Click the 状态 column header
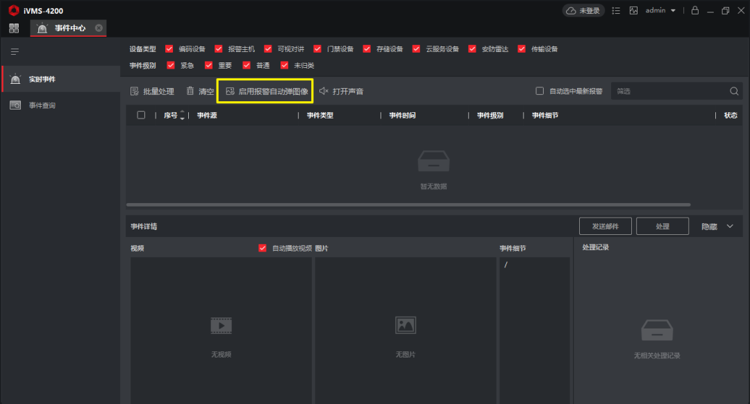 pos(731,115)
